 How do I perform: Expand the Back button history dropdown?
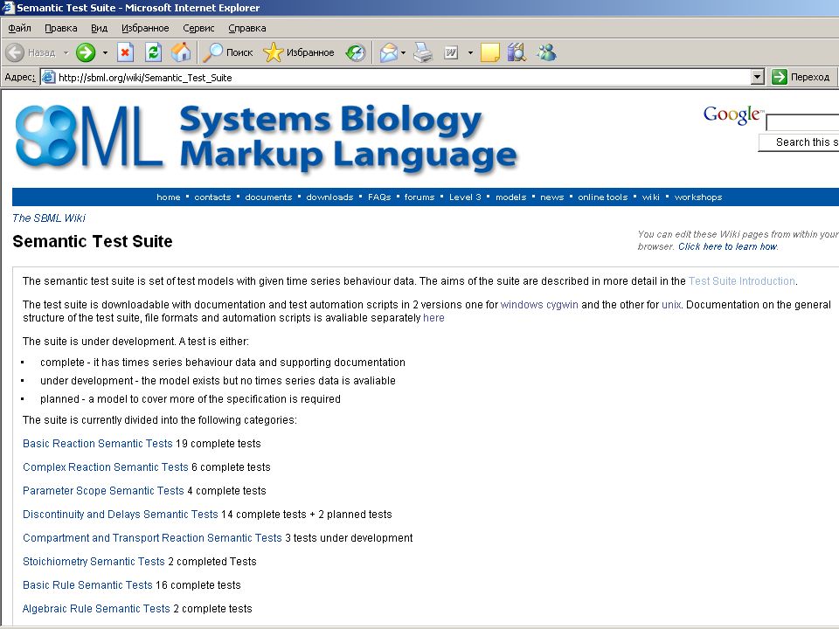coord(66,53)
